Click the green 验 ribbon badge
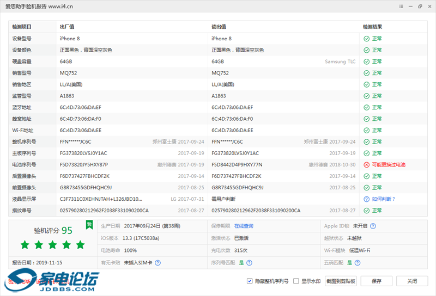 89,225
